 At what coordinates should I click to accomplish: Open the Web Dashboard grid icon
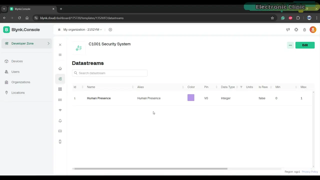point(60,89)
